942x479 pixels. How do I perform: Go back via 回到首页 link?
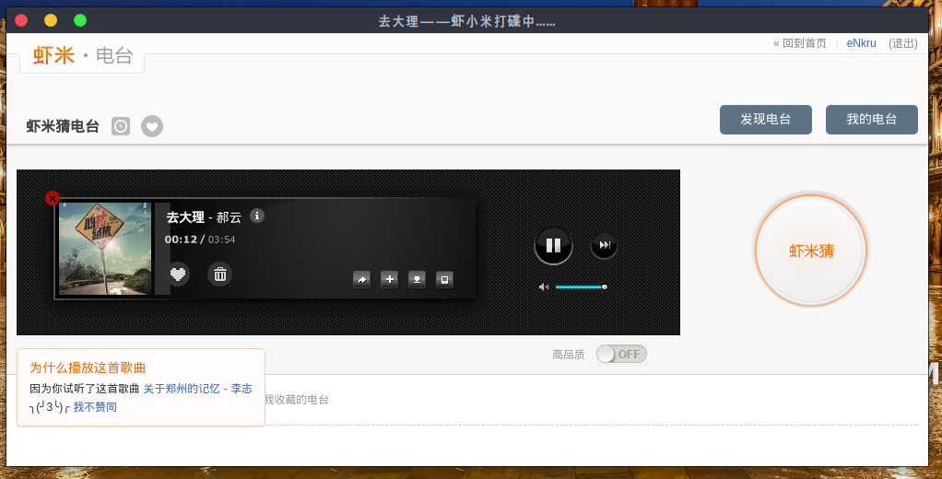coord(800,43)
